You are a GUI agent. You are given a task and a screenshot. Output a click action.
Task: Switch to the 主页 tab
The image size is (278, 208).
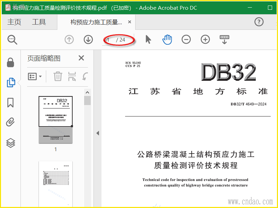click(x=14, y=22)
